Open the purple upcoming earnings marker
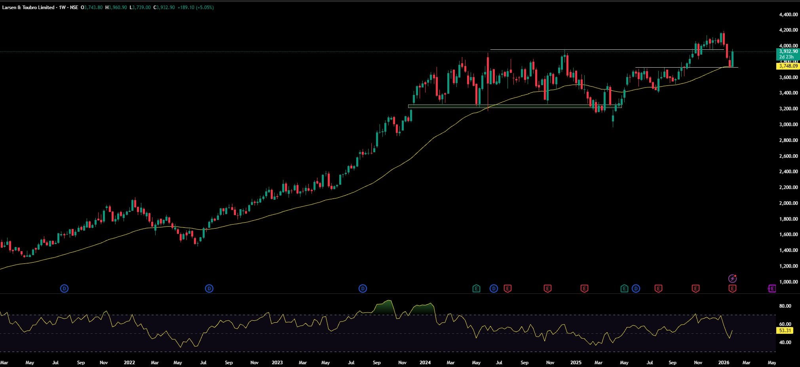The height and width of the screenshot is (367, 800). click(771, 289)
